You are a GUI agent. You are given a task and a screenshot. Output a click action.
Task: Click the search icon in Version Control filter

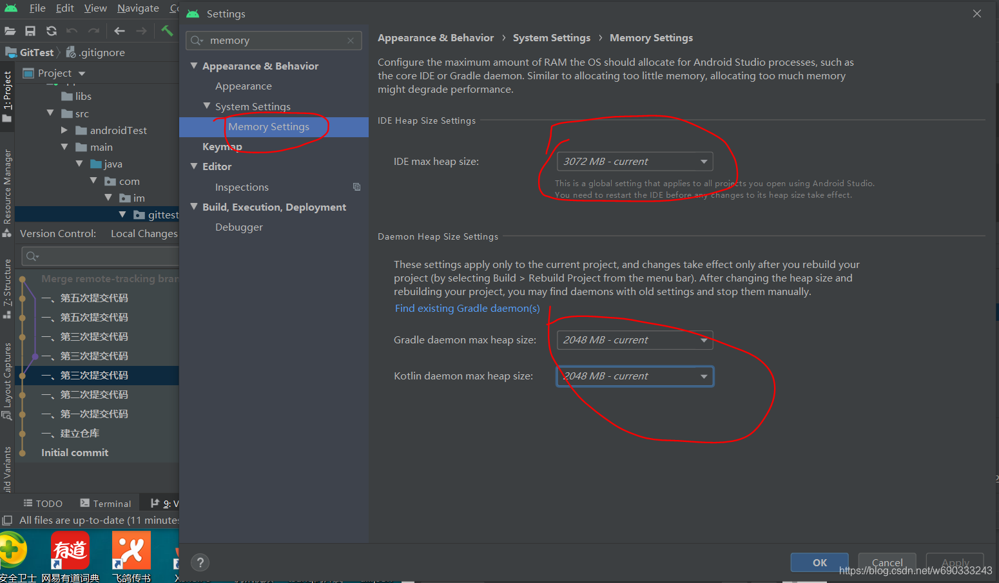[x=32, y=256]
